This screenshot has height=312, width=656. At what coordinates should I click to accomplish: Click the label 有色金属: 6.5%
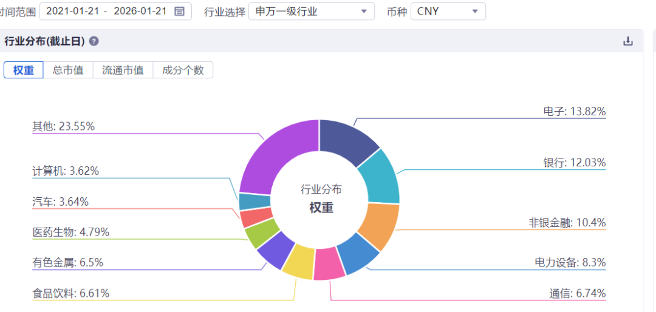point(67,263)
